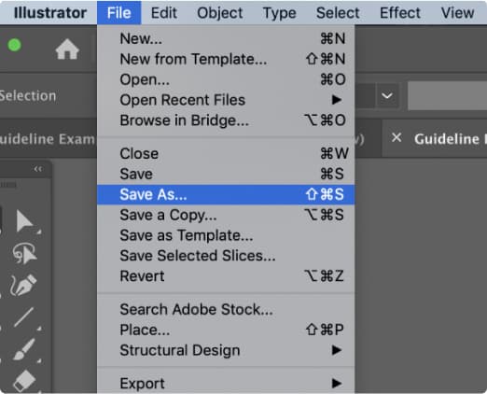Screen dimensions: 487x394
Task: Open the control bar dropdown chevron
Action: tap(387, 95)
